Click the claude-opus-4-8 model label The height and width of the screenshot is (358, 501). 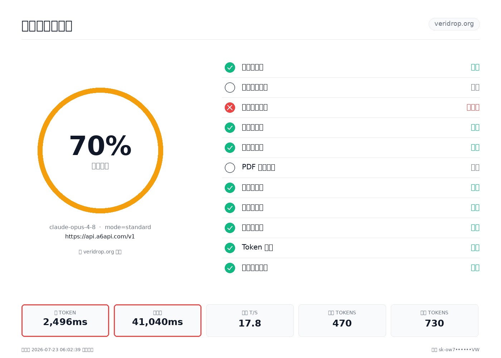(x=72, y=227)
